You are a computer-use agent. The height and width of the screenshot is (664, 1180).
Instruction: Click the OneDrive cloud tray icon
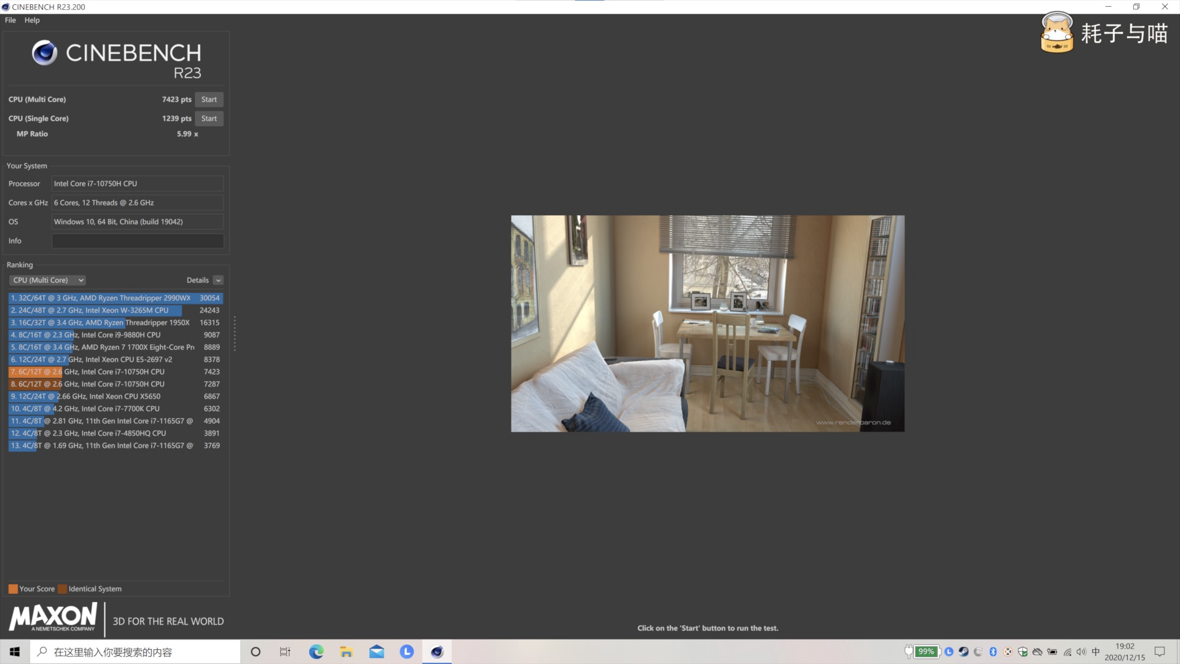(1037, 652)
